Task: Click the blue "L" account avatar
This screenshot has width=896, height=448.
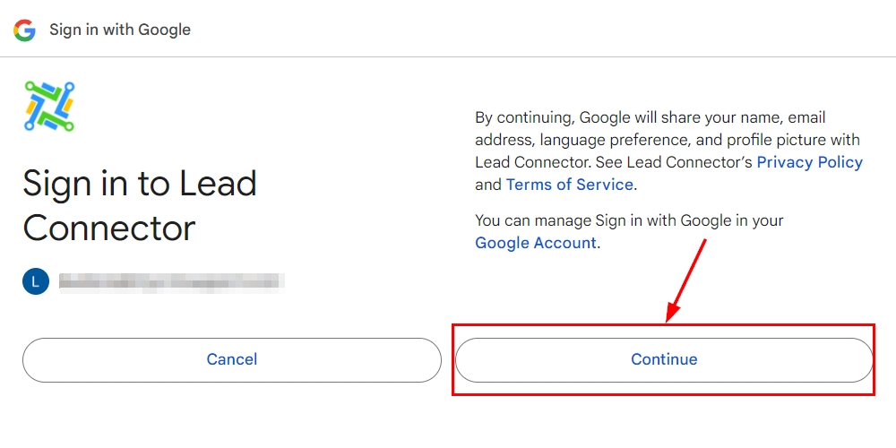Action: [x=34, y=282]
